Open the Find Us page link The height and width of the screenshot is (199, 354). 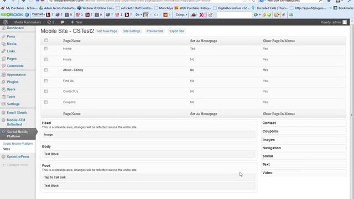(x=69, y=81)
